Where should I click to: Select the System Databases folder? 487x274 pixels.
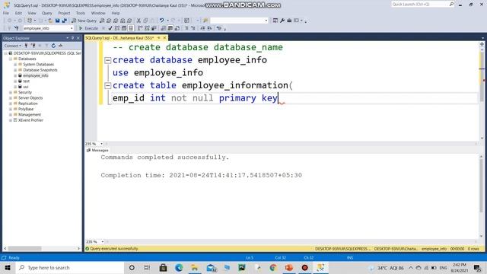pos(38,64)
